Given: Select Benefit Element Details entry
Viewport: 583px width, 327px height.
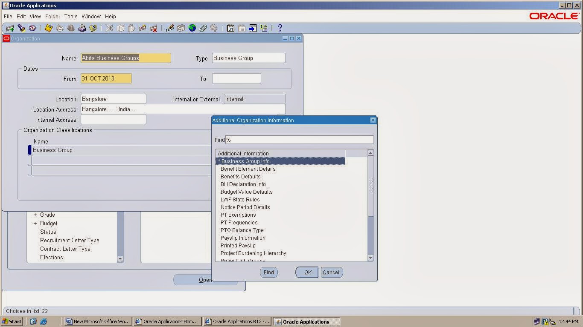Looking at the screenshot, I should point(248,169).
